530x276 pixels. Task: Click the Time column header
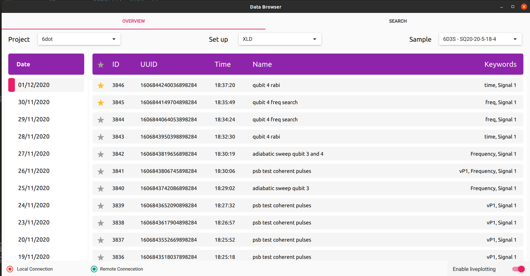[x=223, y=64]
